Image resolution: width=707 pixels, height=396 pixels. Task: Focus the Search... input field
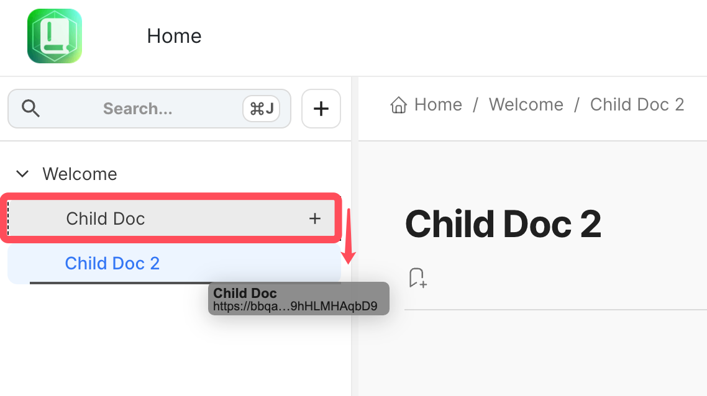tap(137, 109)
